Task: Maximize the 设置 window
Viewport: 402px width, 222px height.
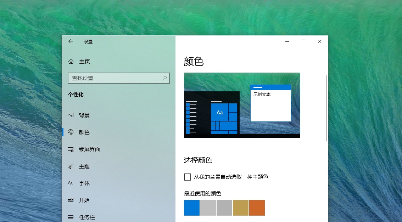Action: click(x=303, y=41)
